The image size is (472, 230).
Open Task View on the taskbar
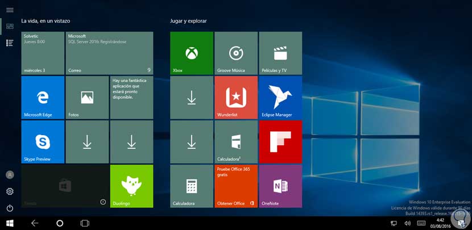pyautogui.click(x=85, y=223)
